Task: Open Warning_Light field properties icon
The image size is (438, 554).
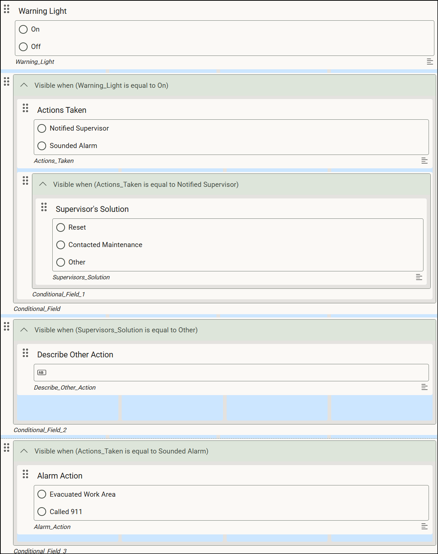Action: [x=430, y=62]
